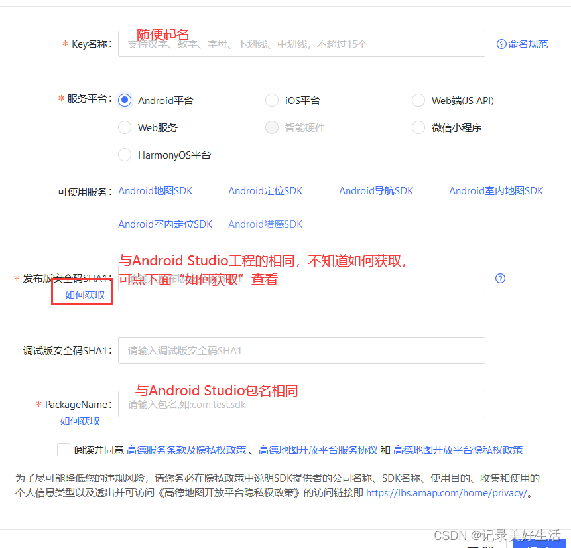Click the PackageName input field
Viewport: 571px width, 548px height.
click(x=302, y=404)
